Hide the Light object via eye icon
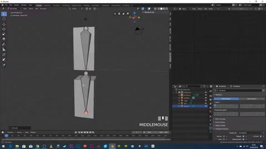Screen dimensions: 266x149 206,101
